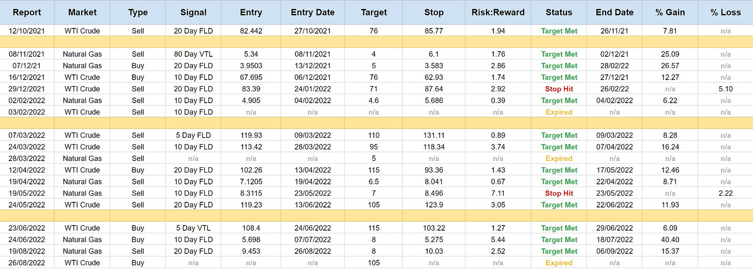
Task: Click the Signal column header
Action: coord(193,12)
